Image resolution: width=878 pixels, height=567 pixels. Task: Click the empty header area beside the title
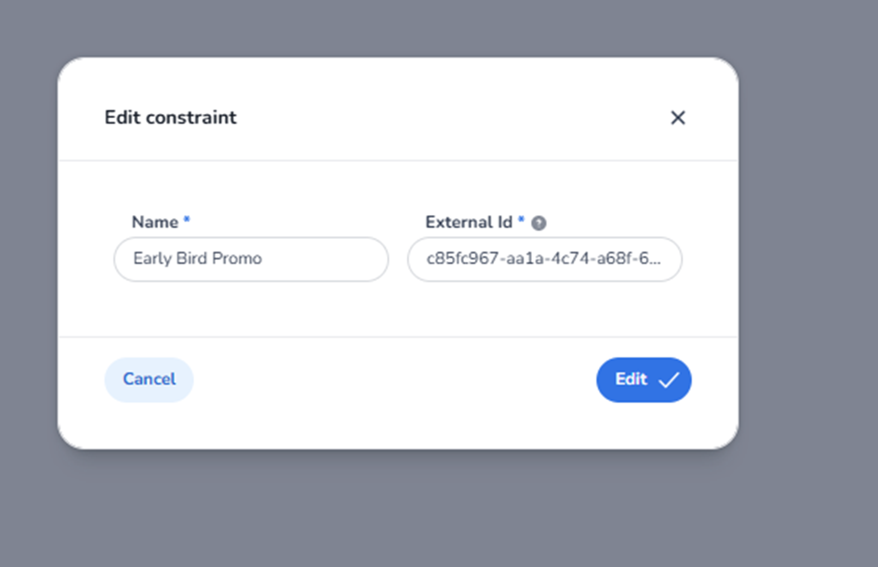coord(449,117)
